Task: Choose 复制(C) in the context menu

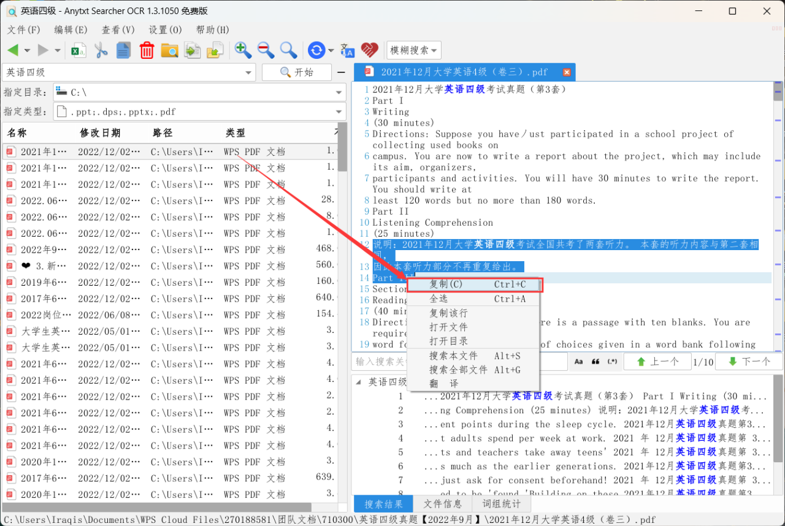Action: 473,284
